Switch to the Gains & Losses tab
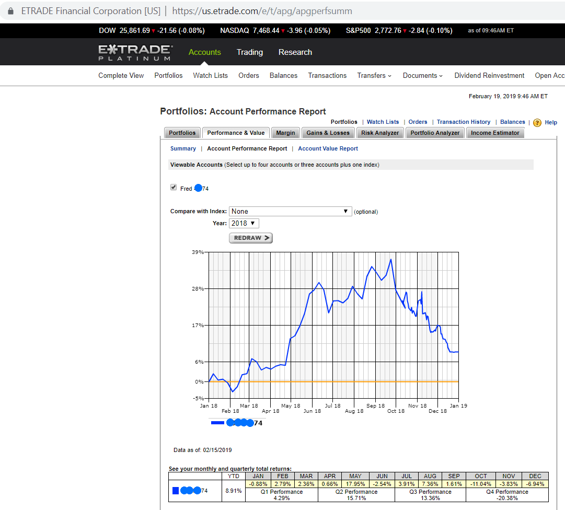Screen dimensions: 565x510 pos(328,133)
